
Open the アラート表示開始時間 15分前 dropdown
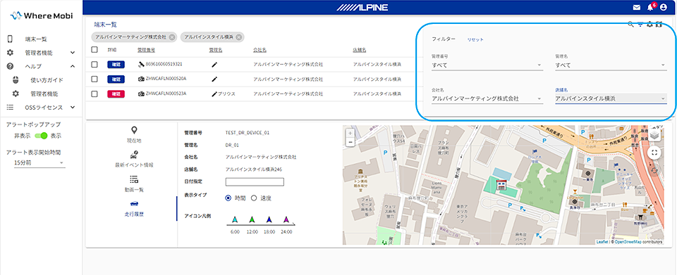[x=39, y=163]
